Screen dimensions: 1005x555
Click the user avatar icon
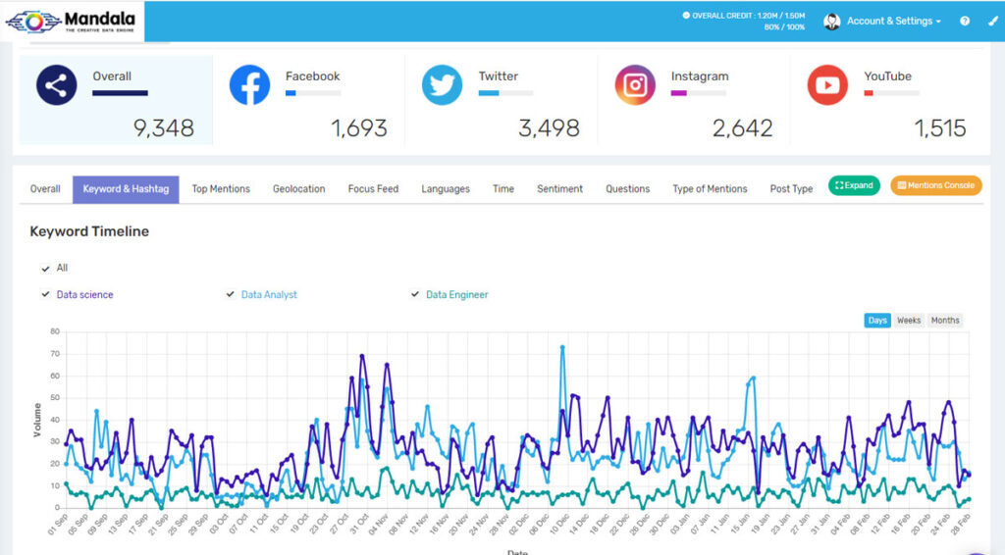[832, 21]
